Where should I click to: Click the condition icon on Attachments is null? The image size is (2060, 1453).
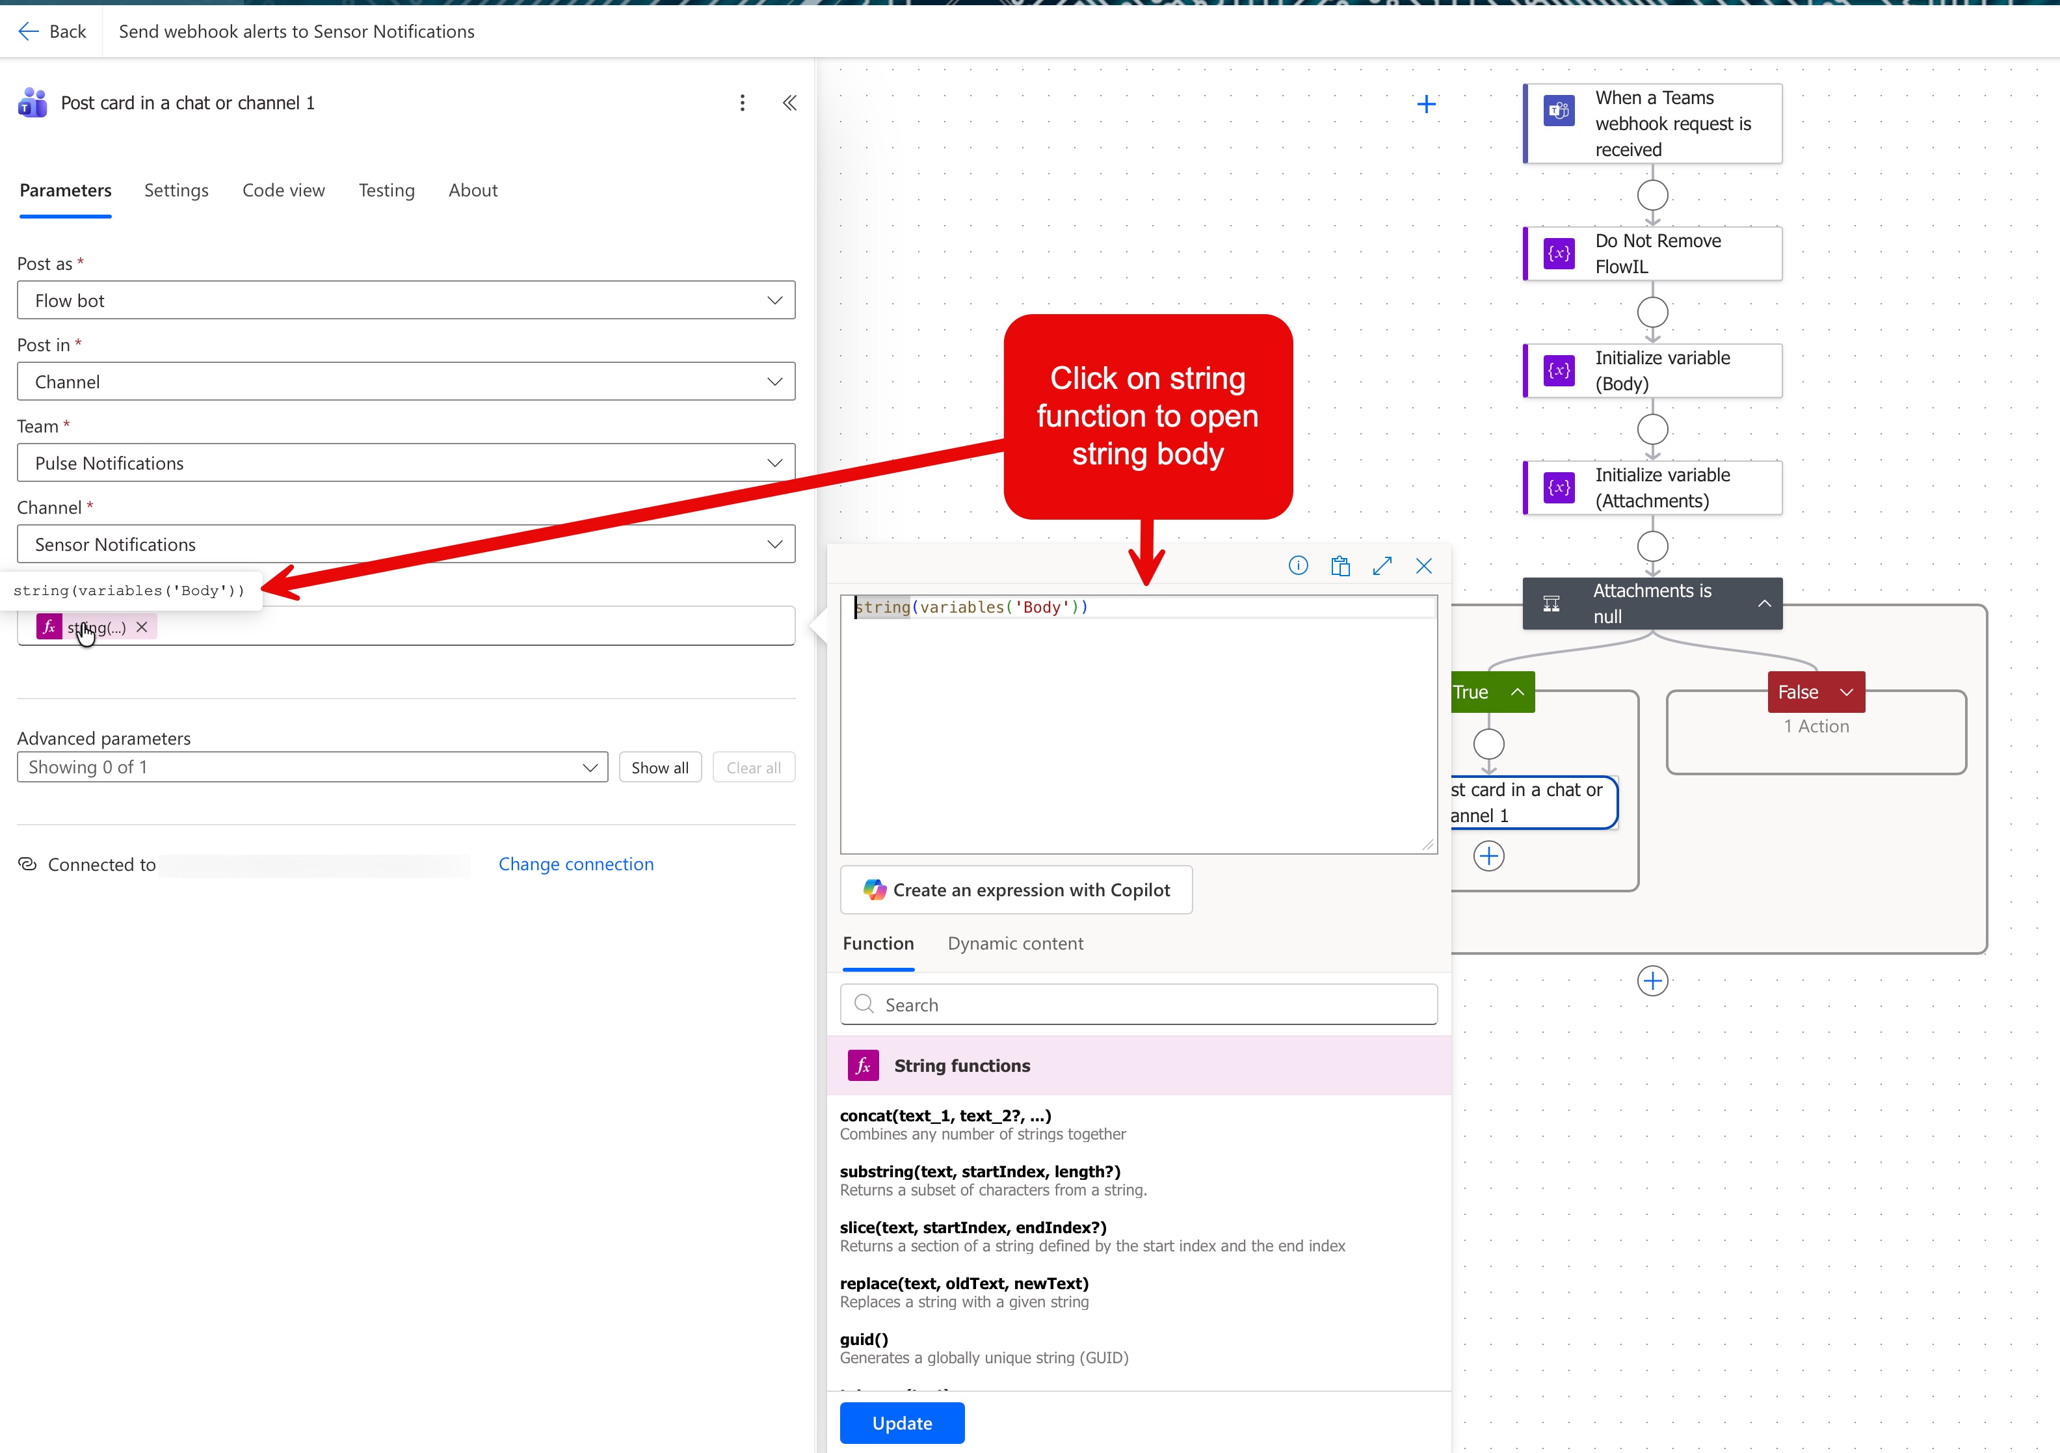tap(1552, 604)
